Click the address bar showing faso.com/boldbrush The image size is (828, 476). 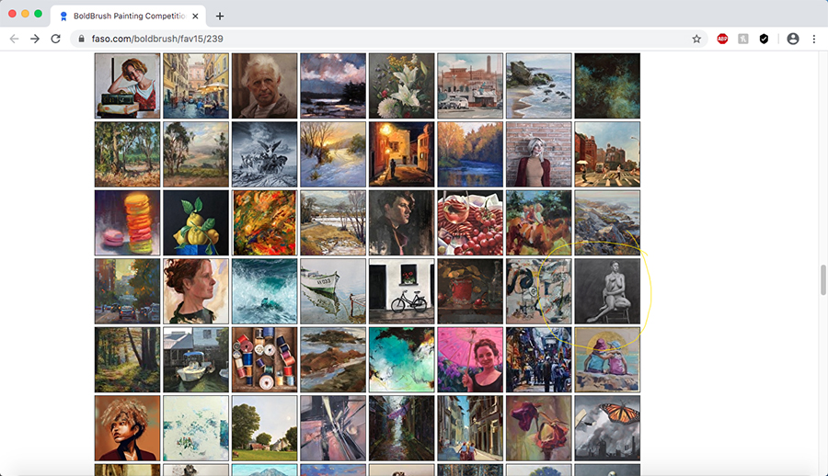tap(368, 39)
